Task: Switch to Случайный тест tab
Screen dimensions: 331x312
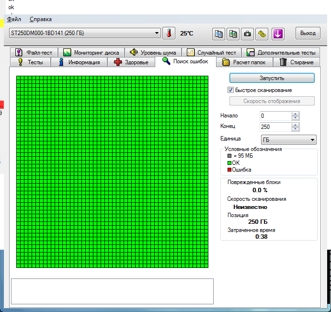Action: (211, 52)
